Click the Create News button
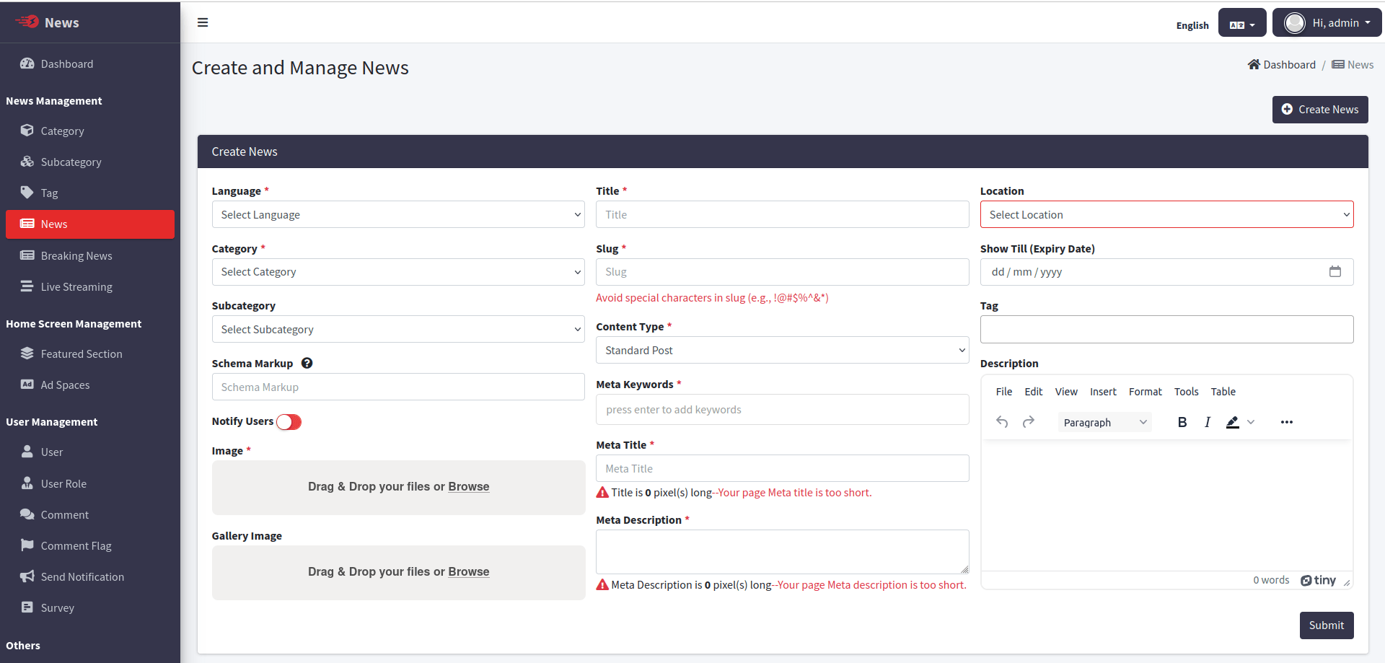This screenshot has height=663, width=1385. click(1319, 110)
